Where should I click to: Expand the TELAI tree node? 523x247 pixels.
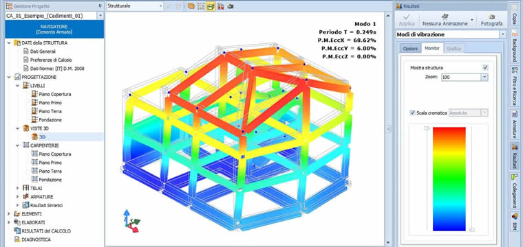17,188
